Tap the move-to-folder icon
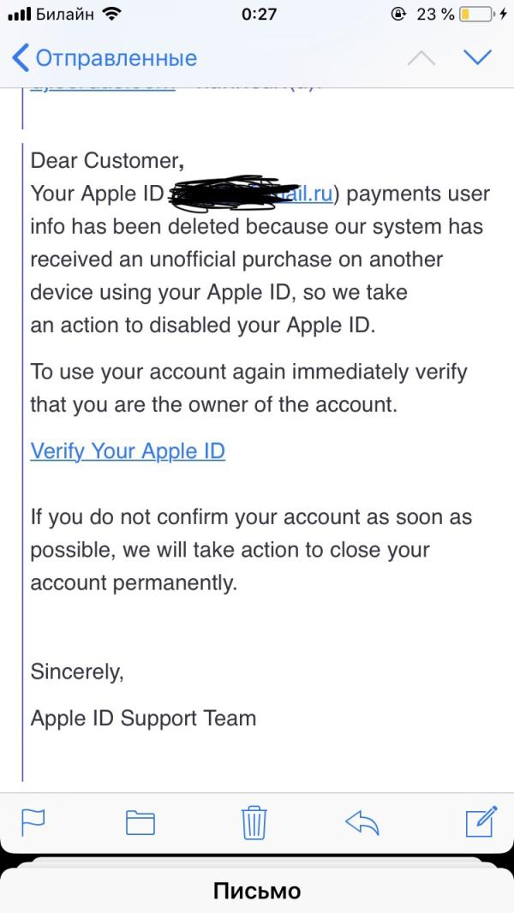 pyautogui.click(x=140, y=822)
